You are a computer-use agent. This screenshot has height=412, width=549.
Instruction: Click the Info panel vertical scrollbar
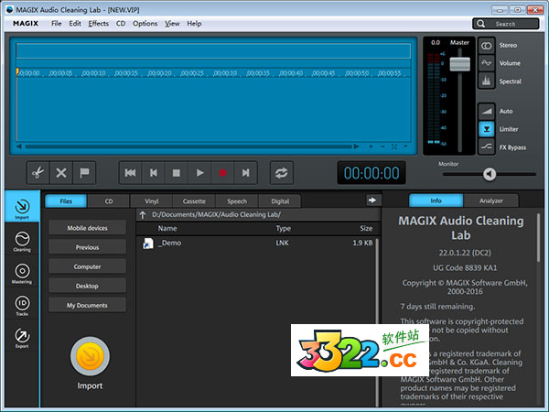(539, 237)
